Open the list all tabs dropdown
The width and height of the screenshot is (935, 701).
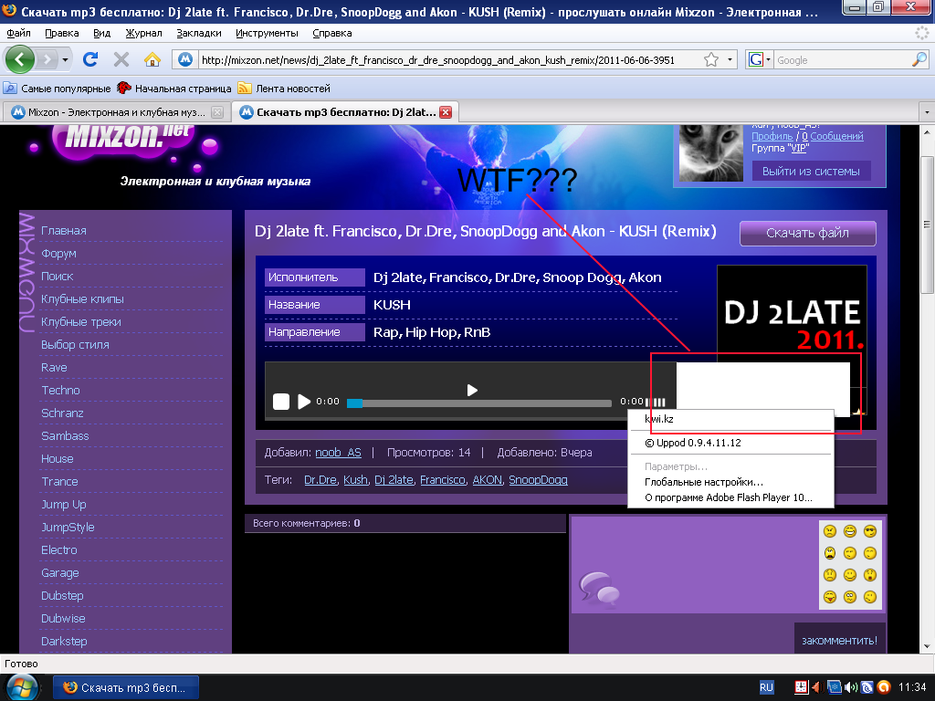point(926,112)
